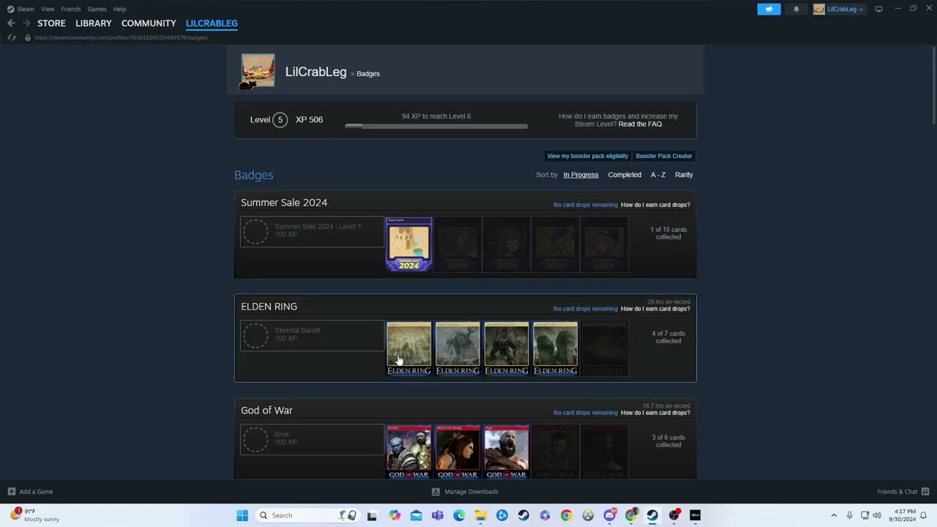Image resolution: width=937 pixels, height=527 pixels.
Task: Switch to the STORE tab
Action: click(51, 23)
